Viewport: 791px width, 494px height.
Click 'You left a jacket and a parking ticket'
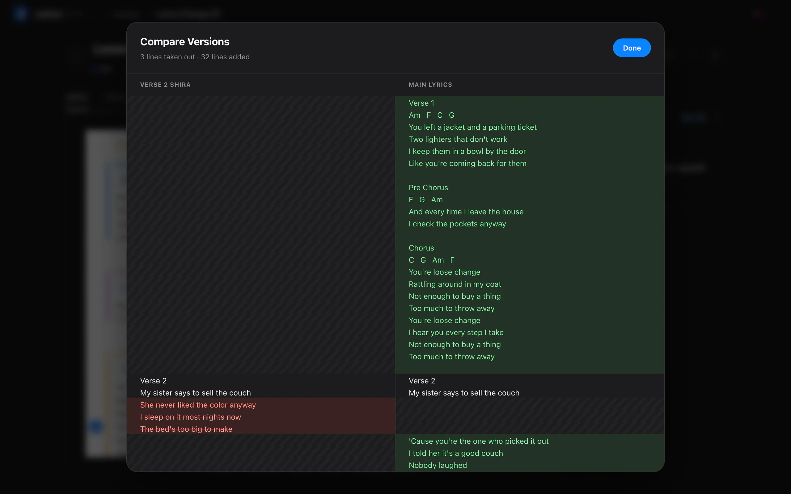pyautogui.click(x=472, y=127)
